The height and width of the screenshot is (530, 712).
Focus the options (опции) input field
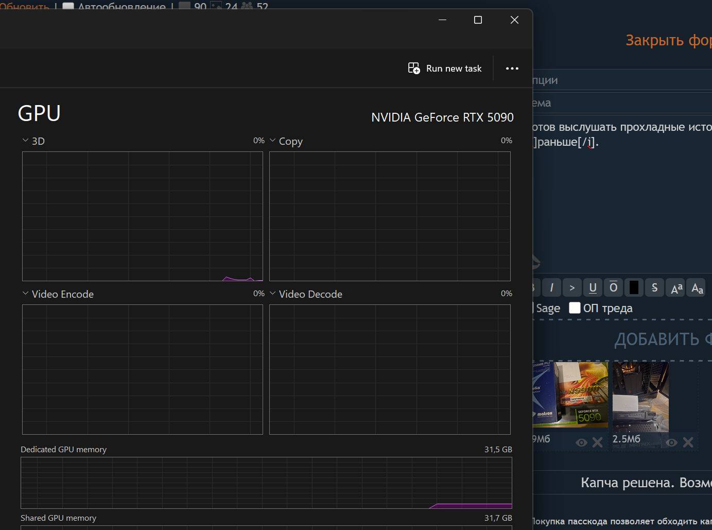tap(622, 80)
